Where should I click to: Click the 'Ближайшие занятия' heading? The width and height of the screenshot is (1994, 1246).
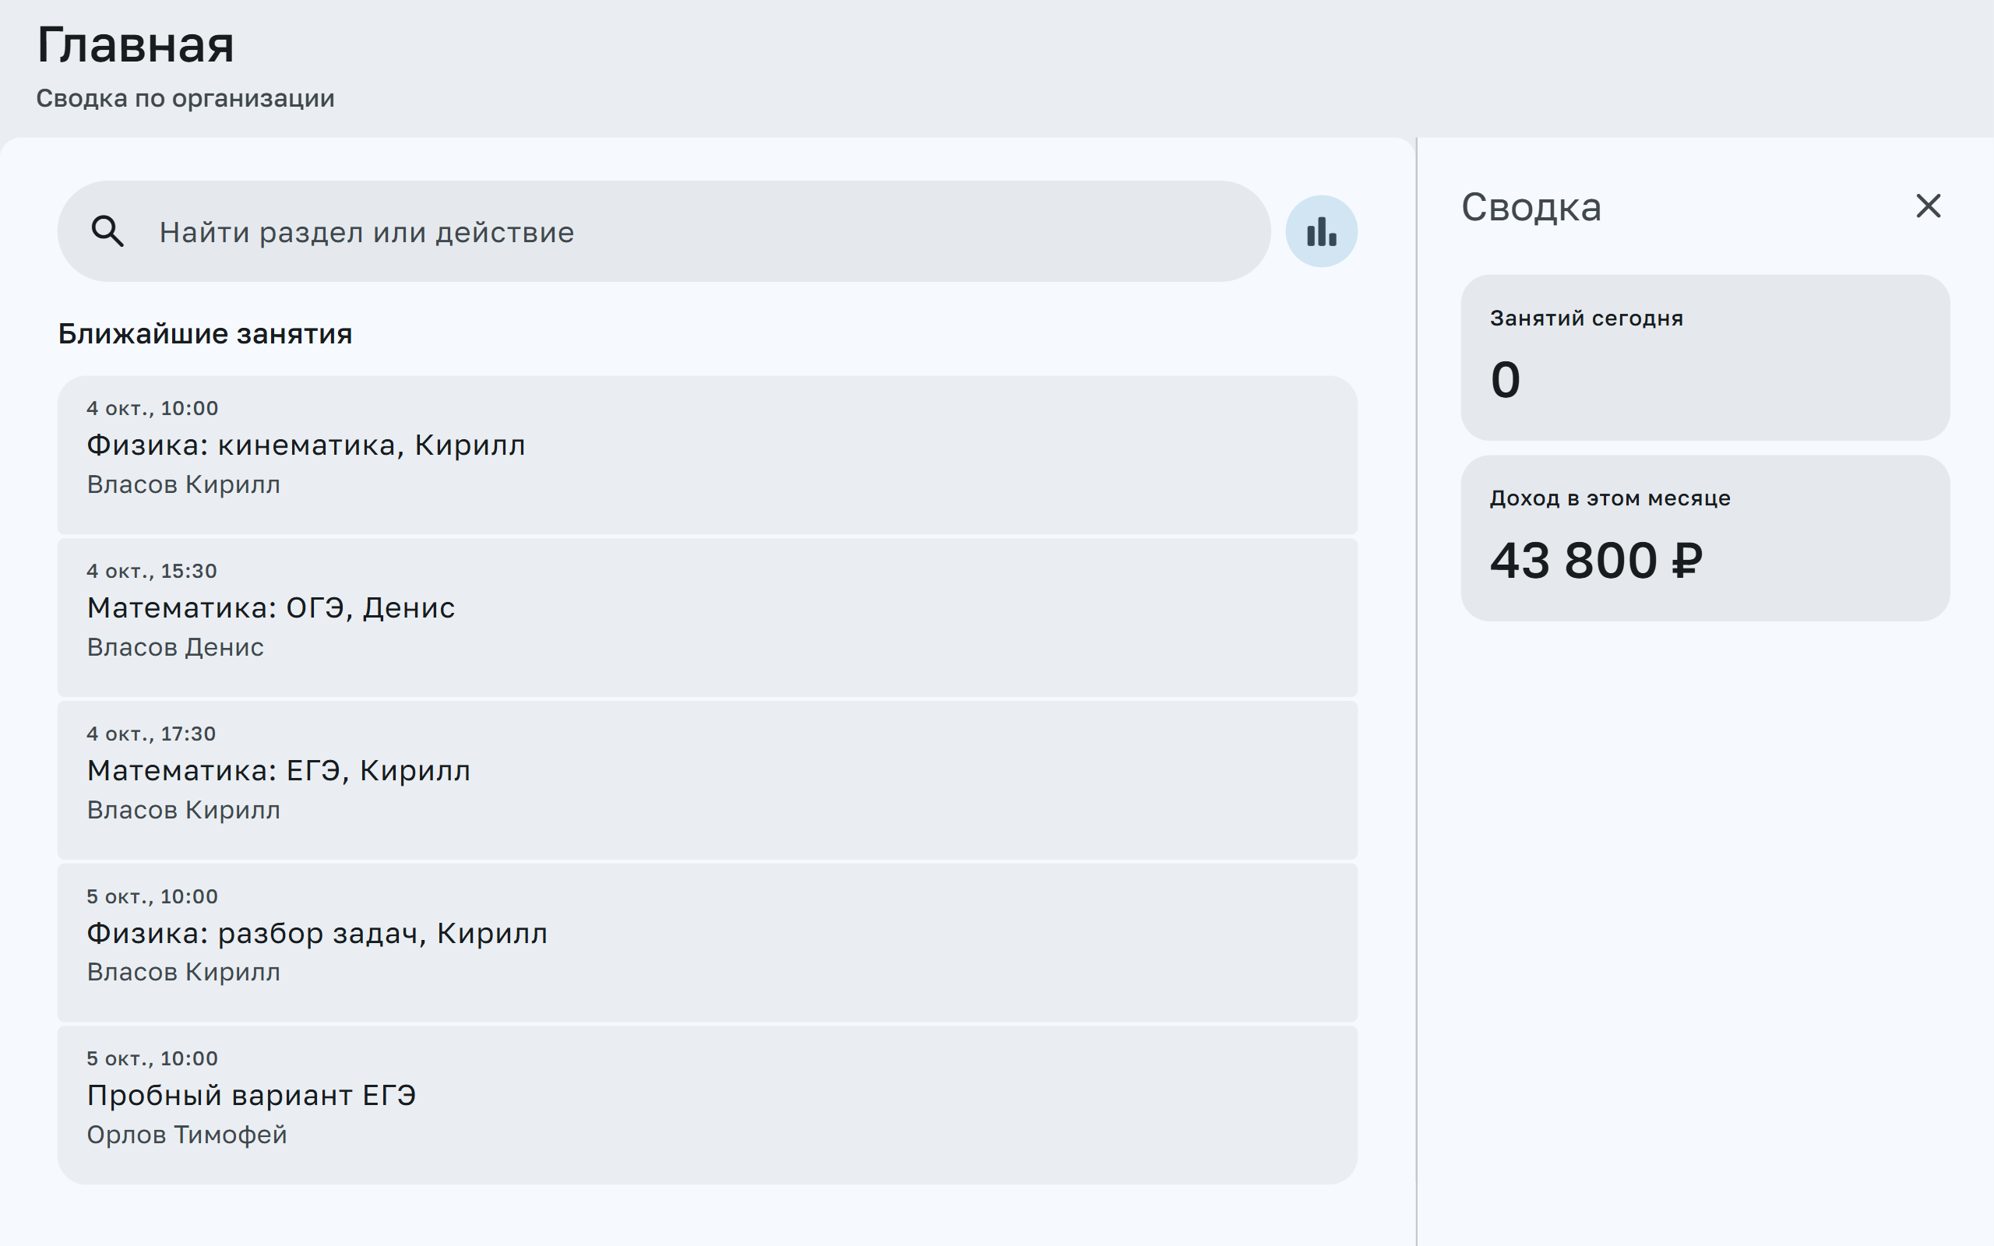tap(205, 334)
